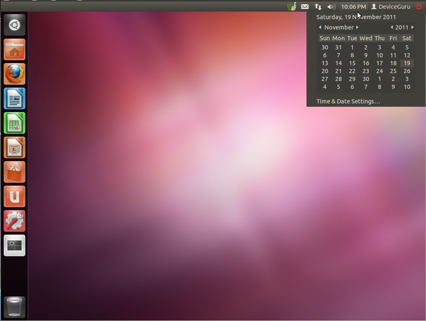Go to previous year before 2011
The image size is (426, 321).
(392, 27)
